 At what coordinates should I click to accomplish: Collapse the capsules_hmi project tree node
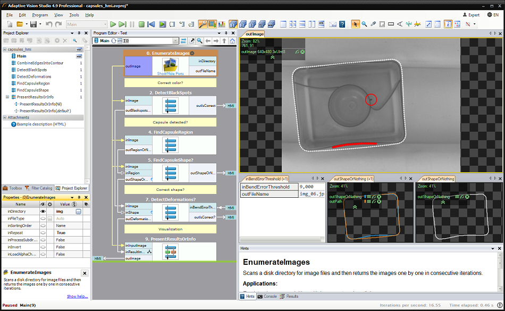[6, 49]
